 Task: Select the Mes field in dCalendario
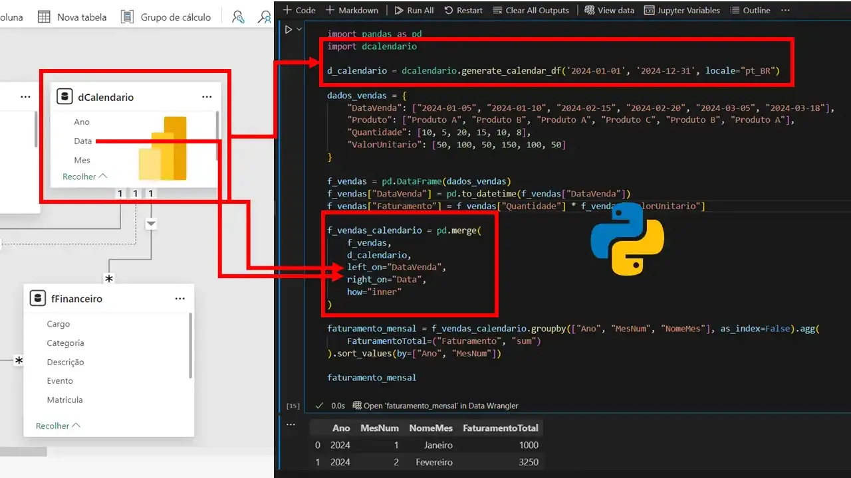82,160
